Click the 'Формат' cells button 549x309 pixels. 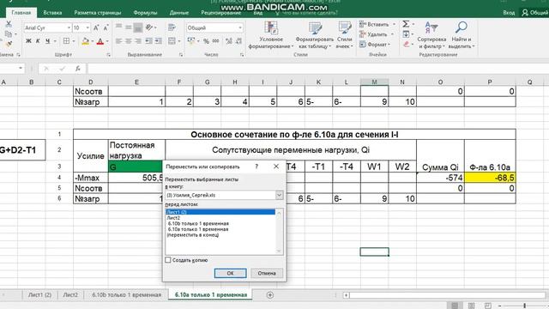(x=375, y=45)
